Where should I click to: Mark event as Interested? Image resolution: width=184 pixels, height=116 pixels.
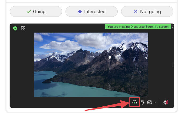pos(91,11)
